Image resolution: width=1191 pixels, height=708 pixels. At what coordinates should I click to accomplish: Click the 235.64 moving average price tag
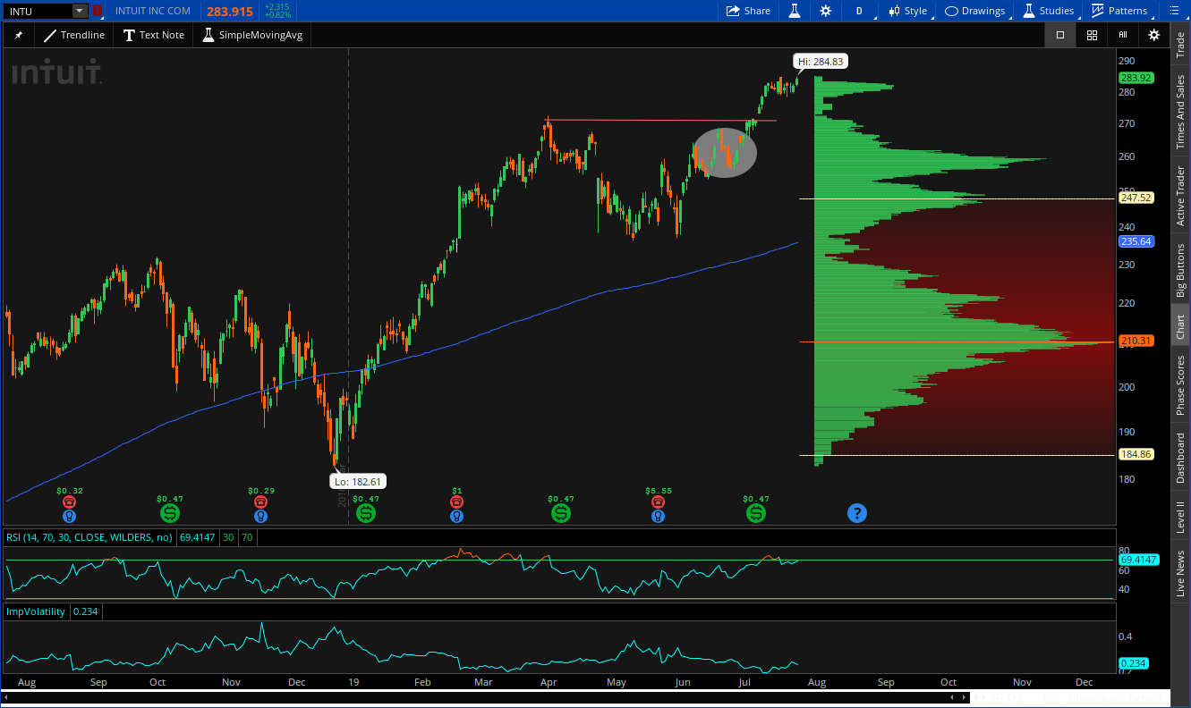pos(1136,241)
